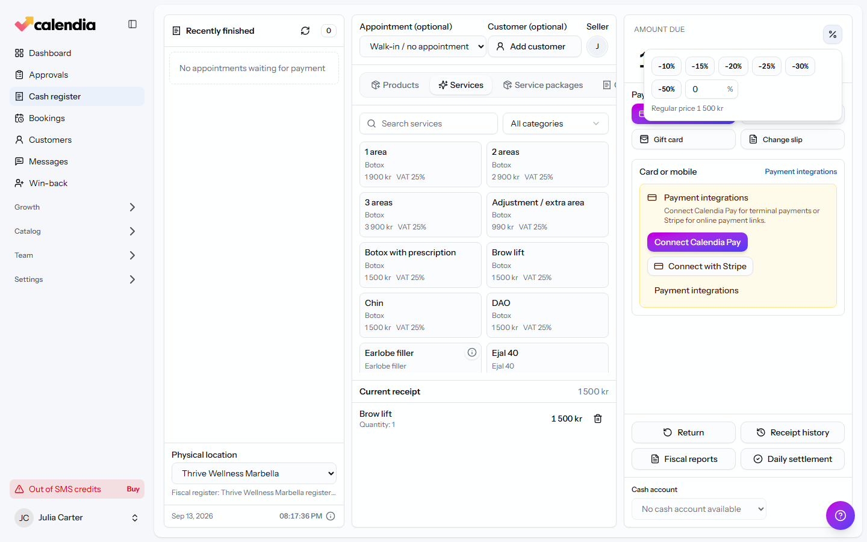Open Messages section

pos(77,161)
